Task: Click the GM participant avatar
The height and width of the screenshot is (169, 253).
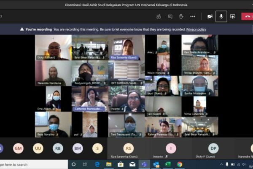Action: (18, 148)
